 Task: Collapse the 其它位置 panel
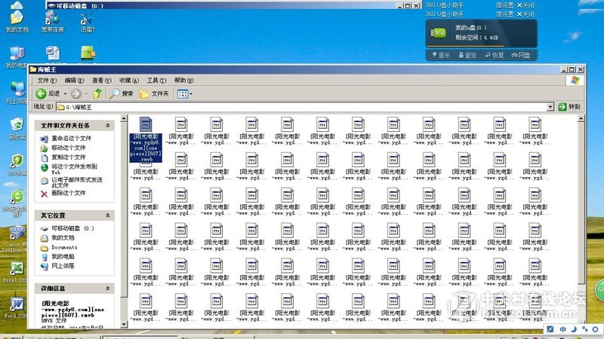(x=108, y=215)
